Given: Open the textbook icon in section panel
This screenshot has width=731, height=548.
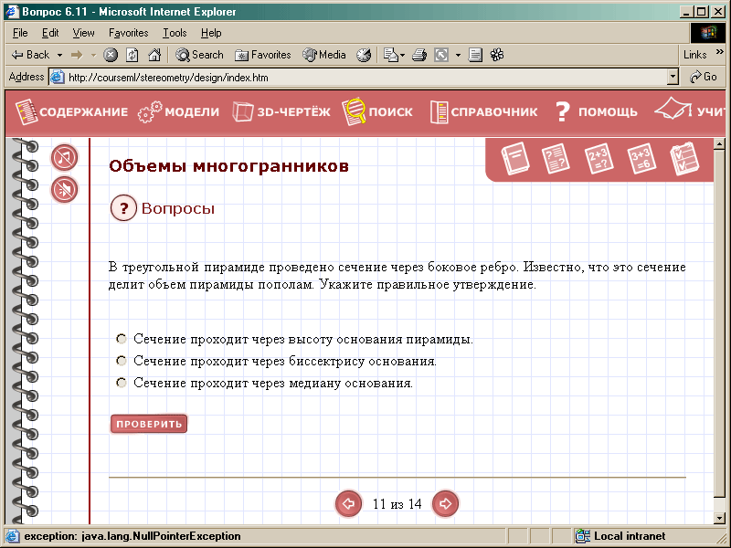Looking at the screenshot, I should pyautogui.click(x=515, y=159).
